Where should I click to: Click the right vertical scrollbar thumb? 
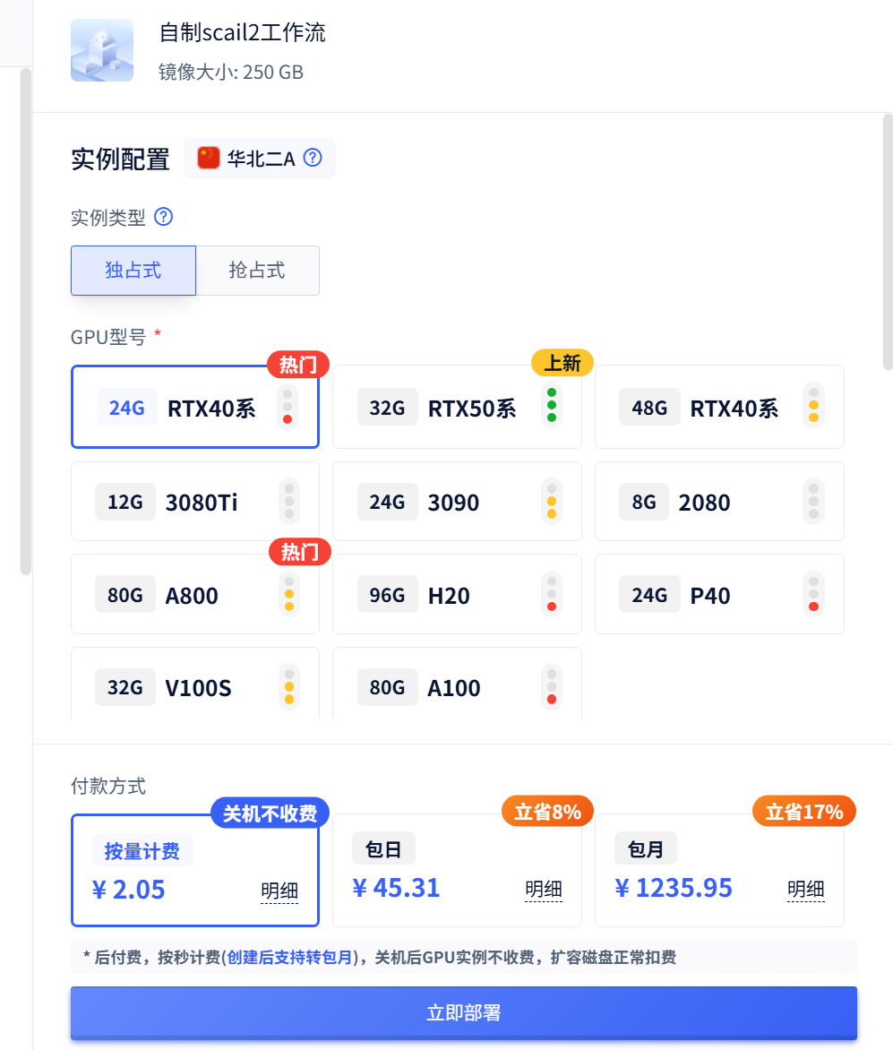tap(888, 242)
